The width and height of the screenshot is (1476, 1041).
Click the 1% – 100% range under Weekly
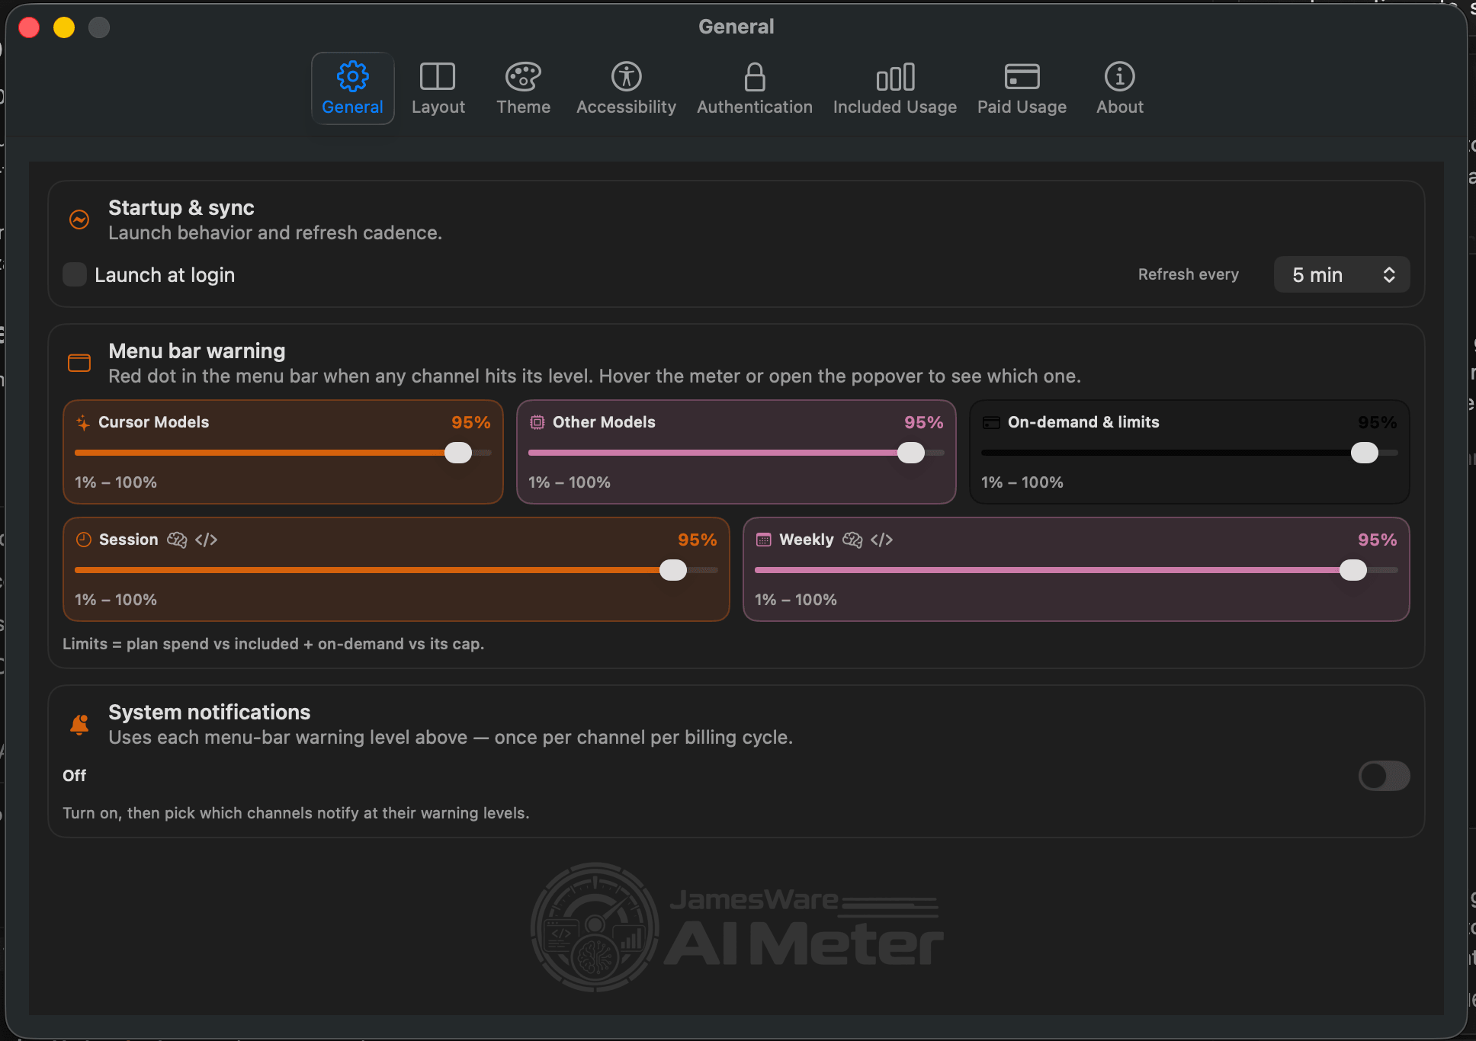(x=796, y=600)
